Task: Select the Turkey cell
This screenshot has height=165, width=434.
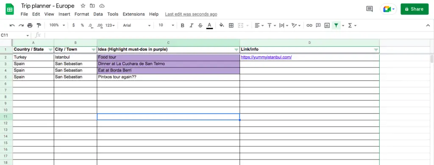Action: click(33, 57)
